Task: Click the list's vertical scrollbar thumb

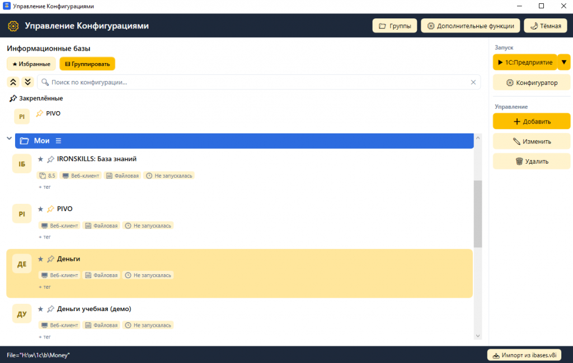Action: (478, 214)
